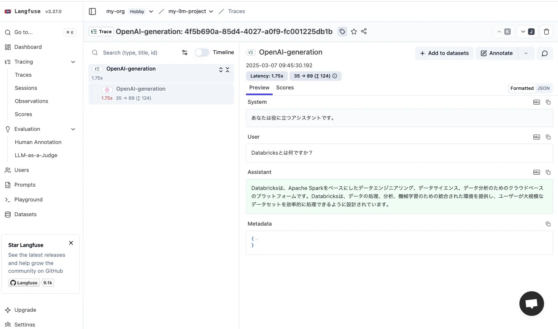Collapse the Tracing section
The height and width of the screenshot is (329, 558).
click(73, 62)
